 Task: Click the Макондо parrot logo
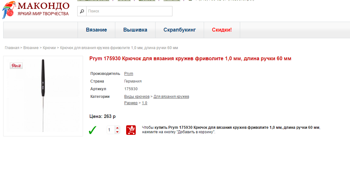[36, 10]
